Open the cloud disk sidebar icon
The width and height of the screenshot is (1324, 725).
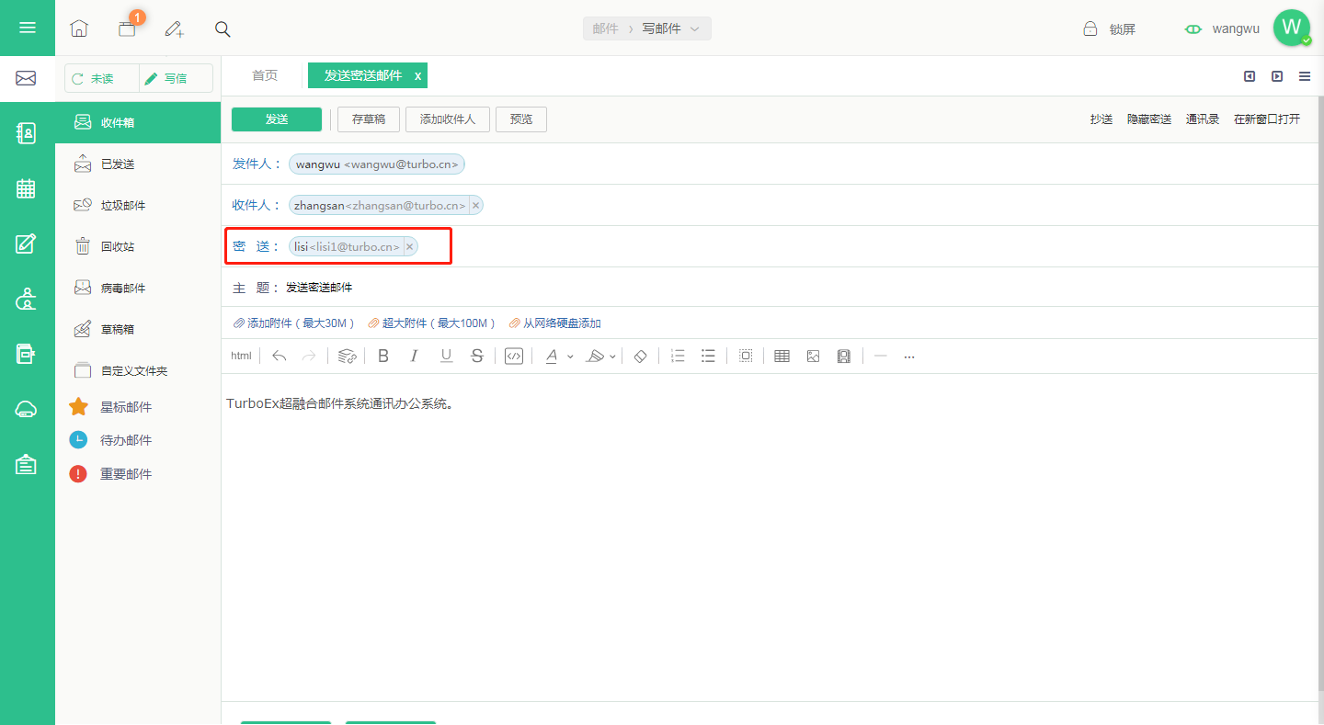(27, 410)
